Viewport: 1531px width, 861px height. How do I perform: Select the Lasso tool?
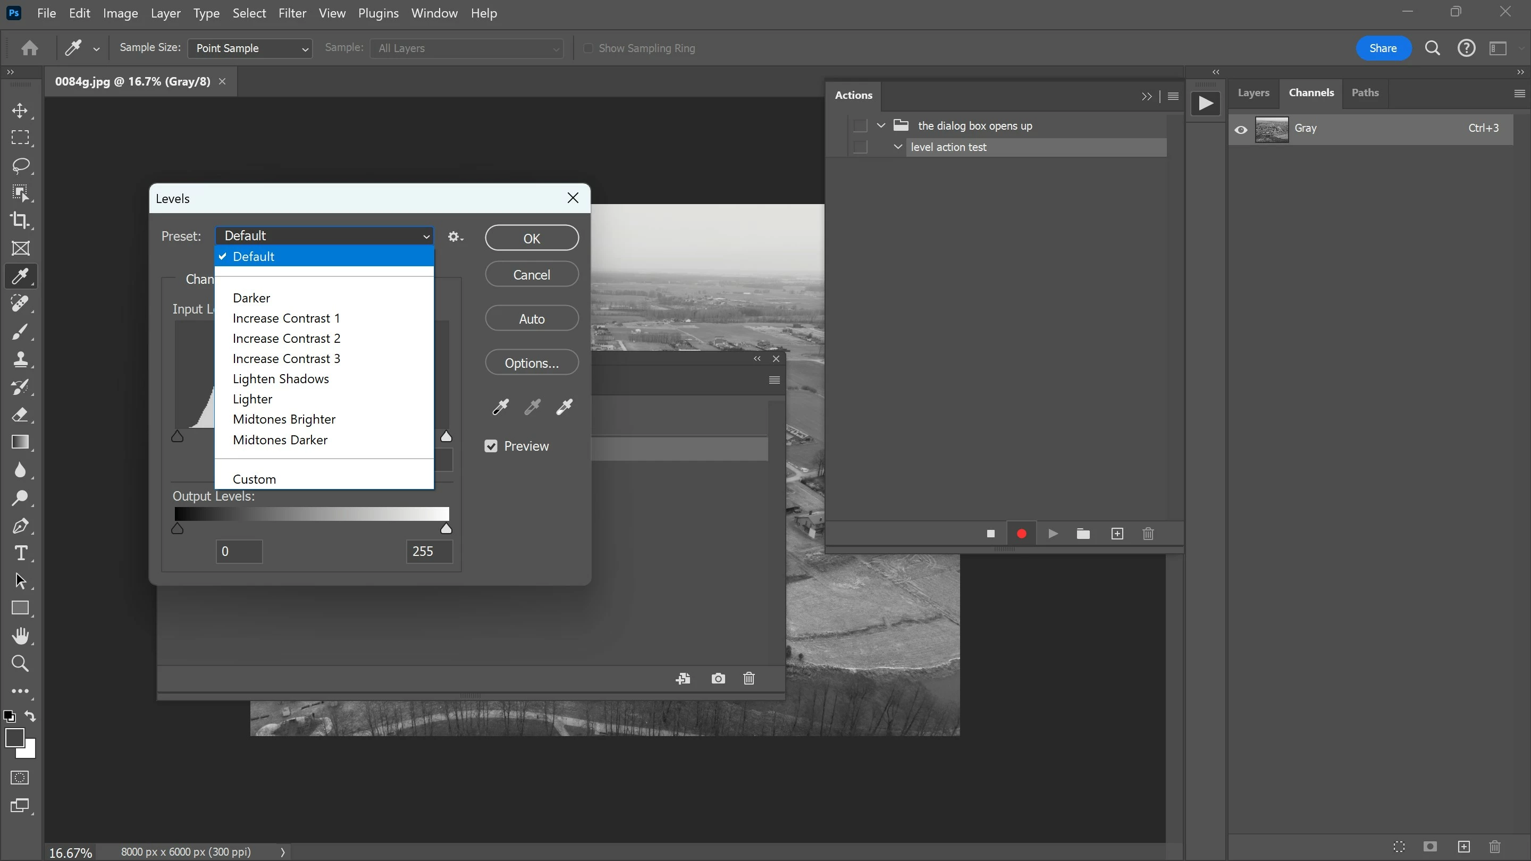[x=20, y=165]
